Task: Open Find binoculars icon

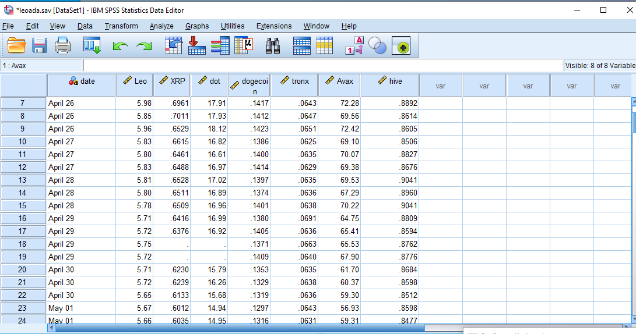Action: [273, 46]
